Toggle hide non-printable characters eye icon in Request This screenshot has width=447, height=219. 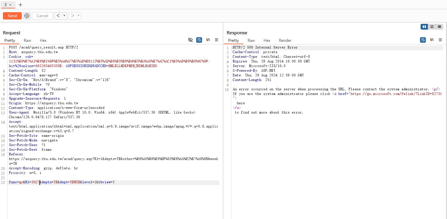pyautogui.click(x=190, y=40)
